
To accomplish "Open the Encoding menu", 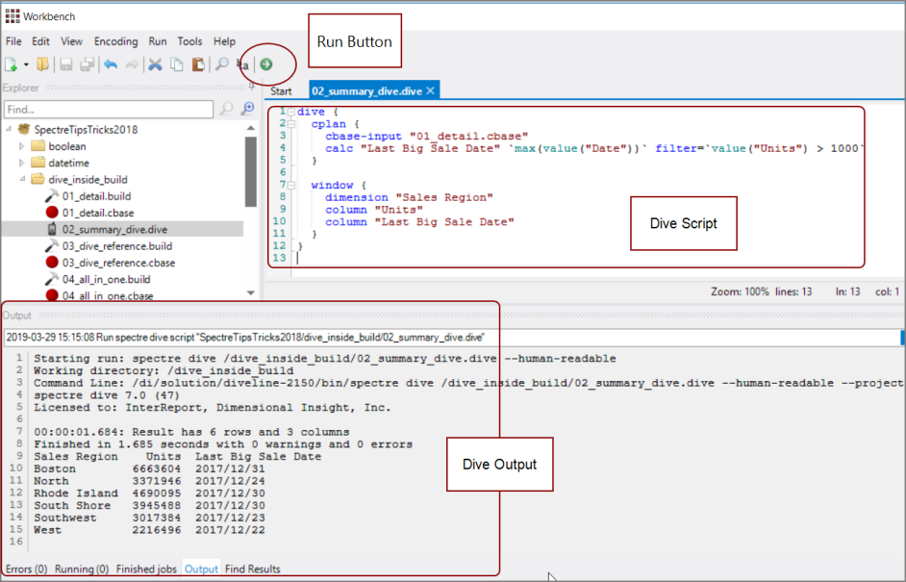I will (115, 41).
